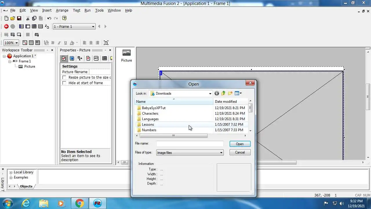
Task: Open the Event List Editor icon
Action: click(x=41, y=26)
